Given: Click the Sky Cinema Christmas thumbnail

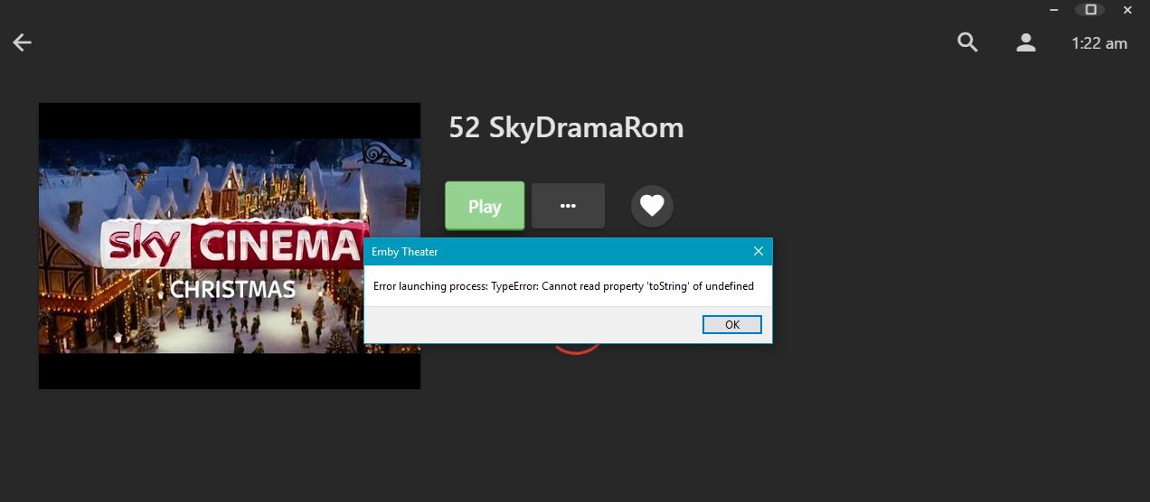Looking at the screenshot, I should coord(230,246).
